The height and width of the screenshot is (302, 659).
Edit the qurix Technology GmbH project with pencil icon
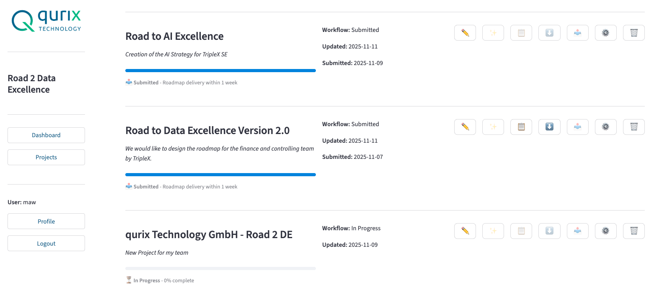465,231
